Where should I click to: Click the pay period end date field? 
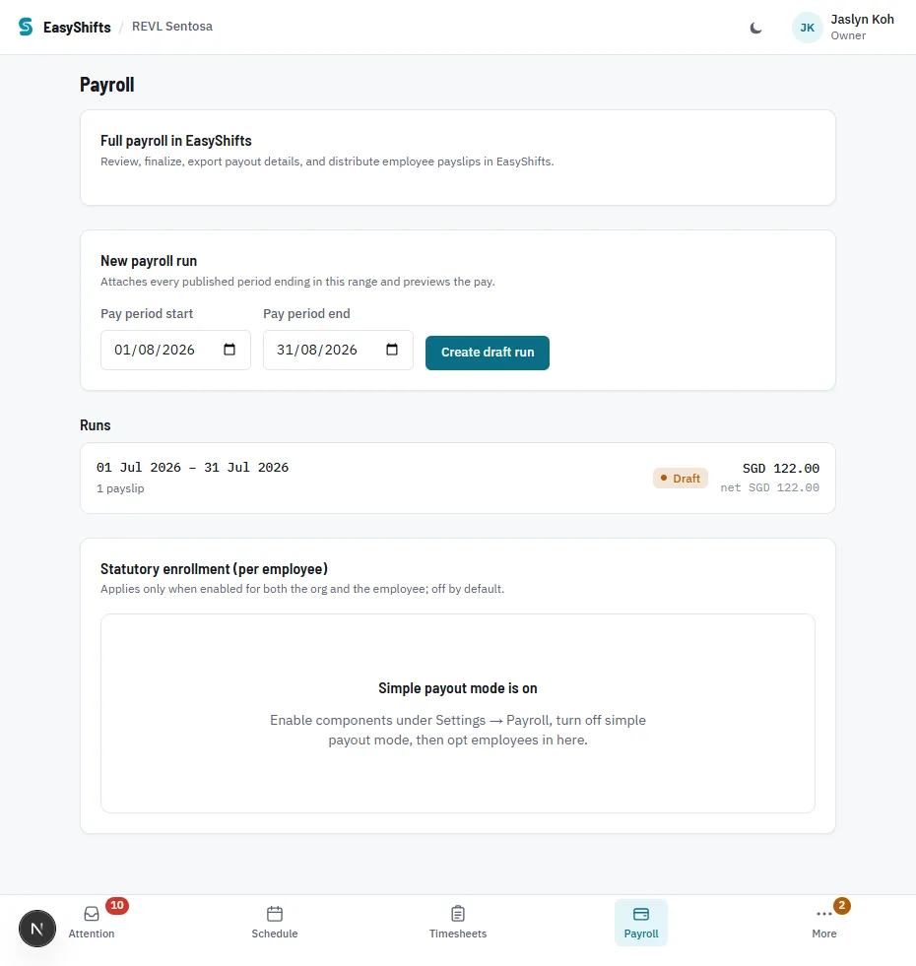(338, 350)
